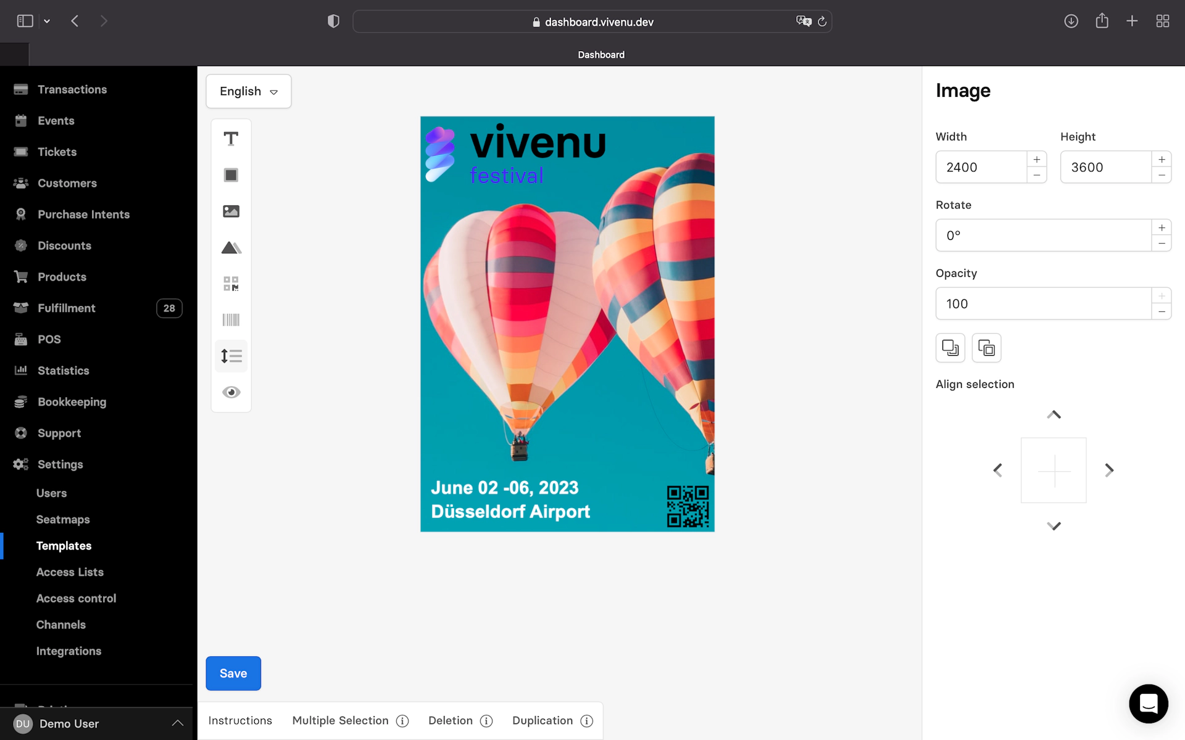
Task: Open Templates in Settings submenu
Action: [64, 546]
